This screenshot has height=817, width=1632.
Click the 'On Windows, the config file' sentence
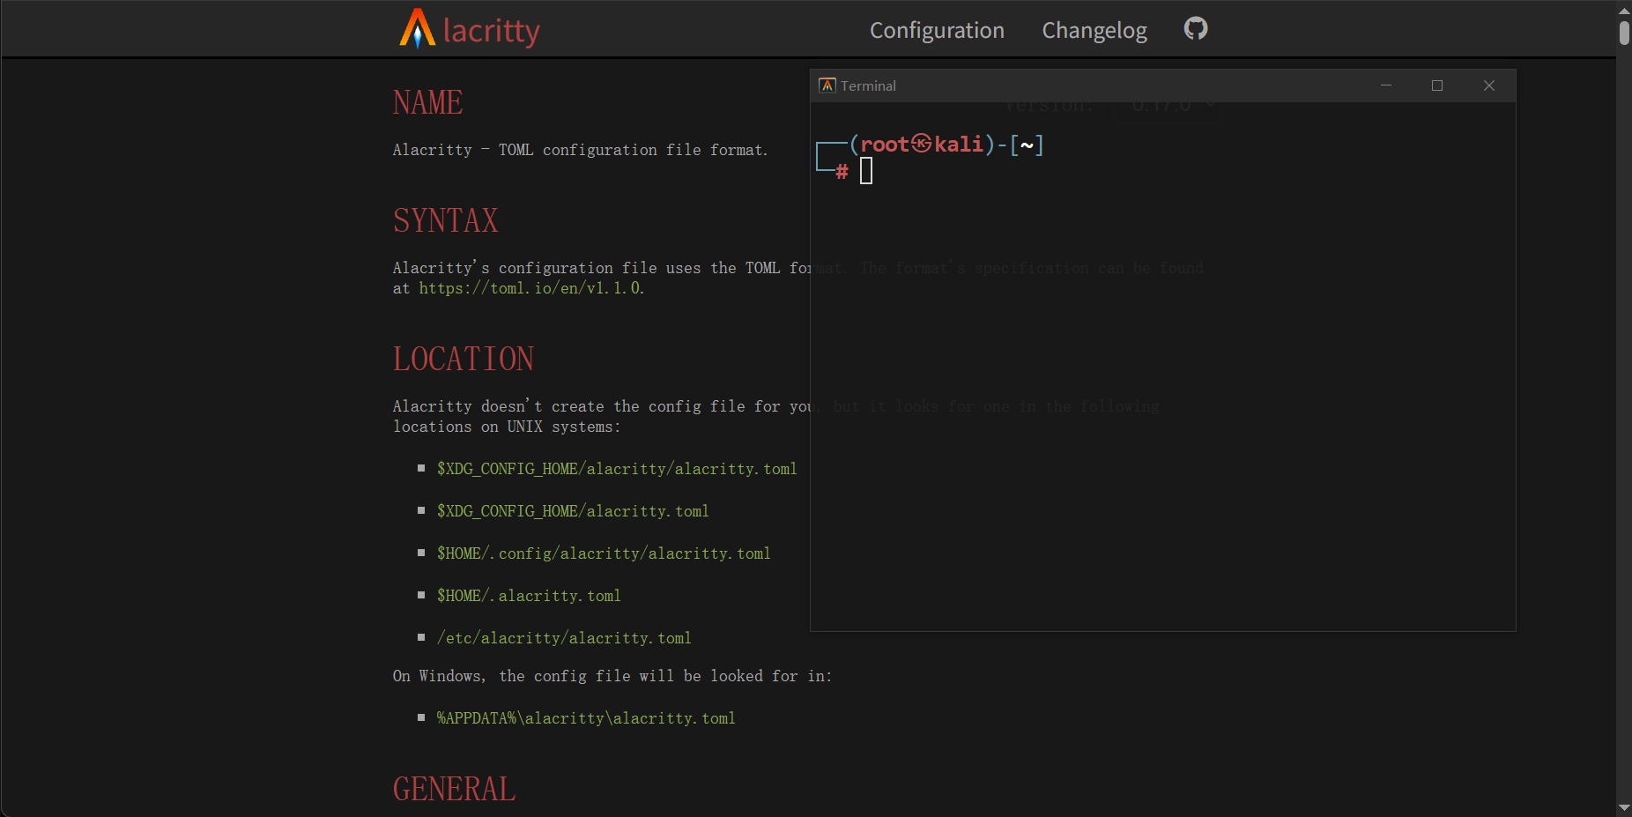(612, 676)
